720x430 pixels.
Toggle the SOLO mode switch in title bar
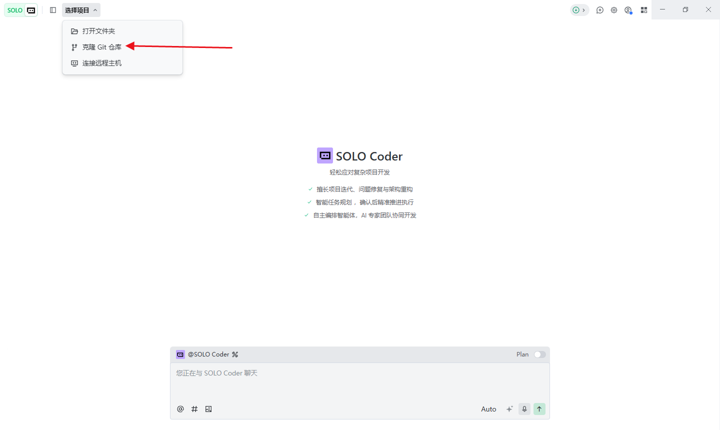[x=21, y=10]
